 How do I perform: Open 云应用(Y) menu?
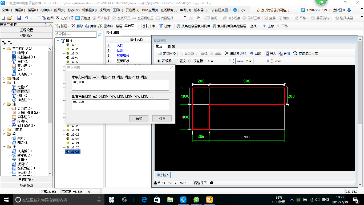coord(132,10)
